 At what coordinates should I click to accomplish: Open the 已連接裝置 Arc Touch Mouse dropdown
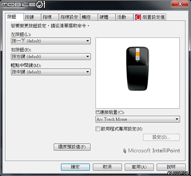[138, 119]
